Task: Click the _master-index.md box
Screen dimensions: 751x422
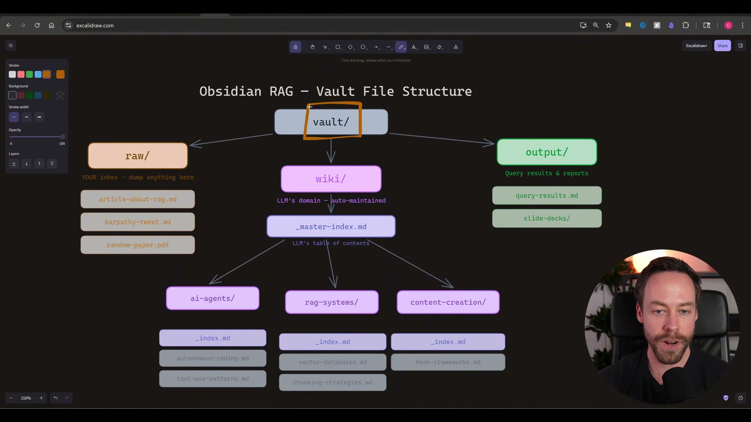Action: (331, 227)
